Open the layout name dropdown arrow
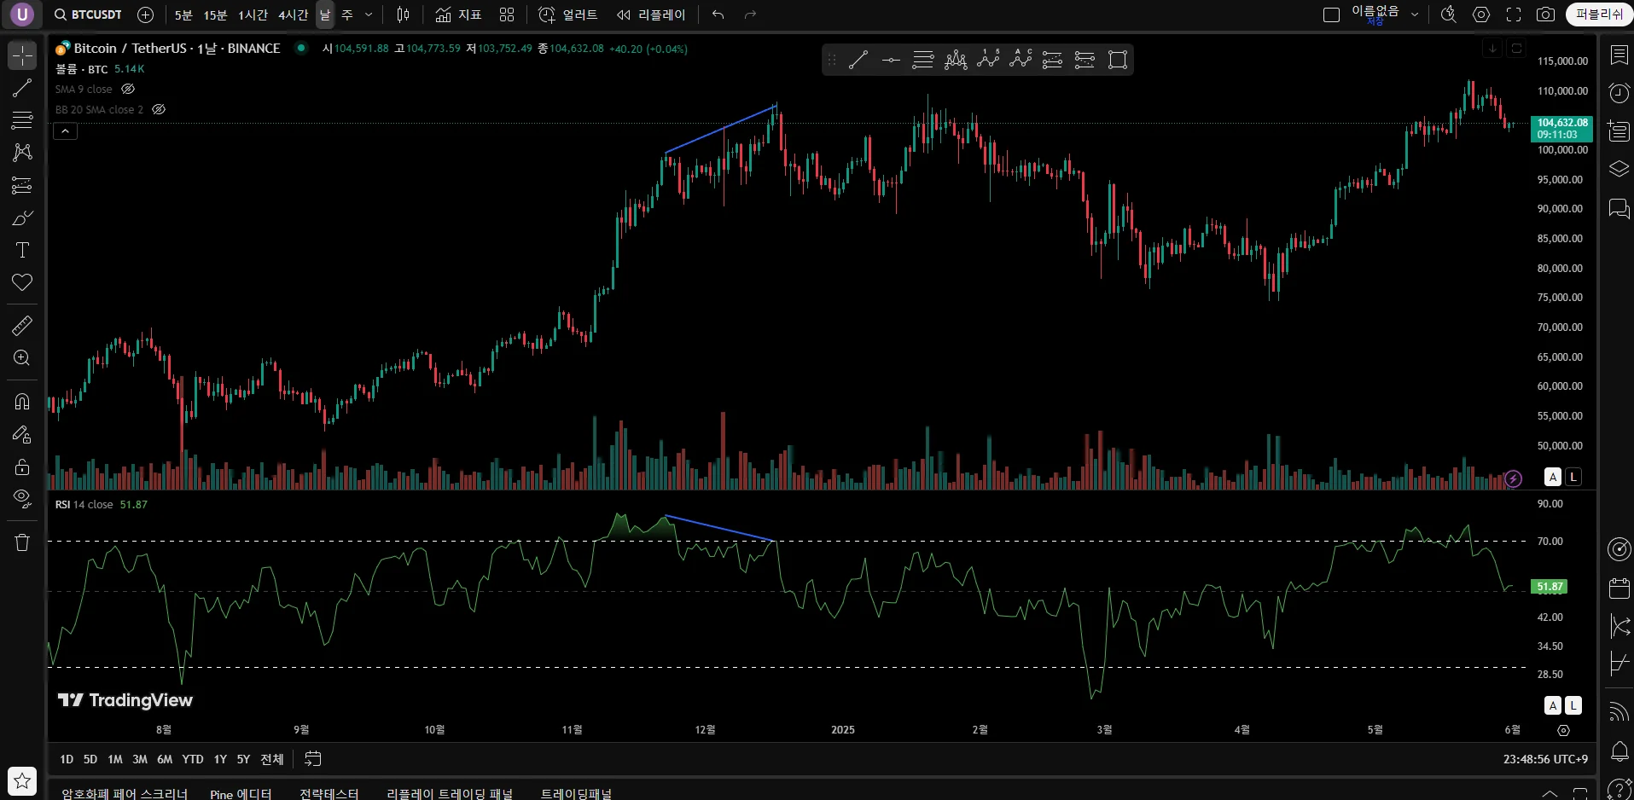Viewport: 1634px width, 800px height. pos(1415,14)
